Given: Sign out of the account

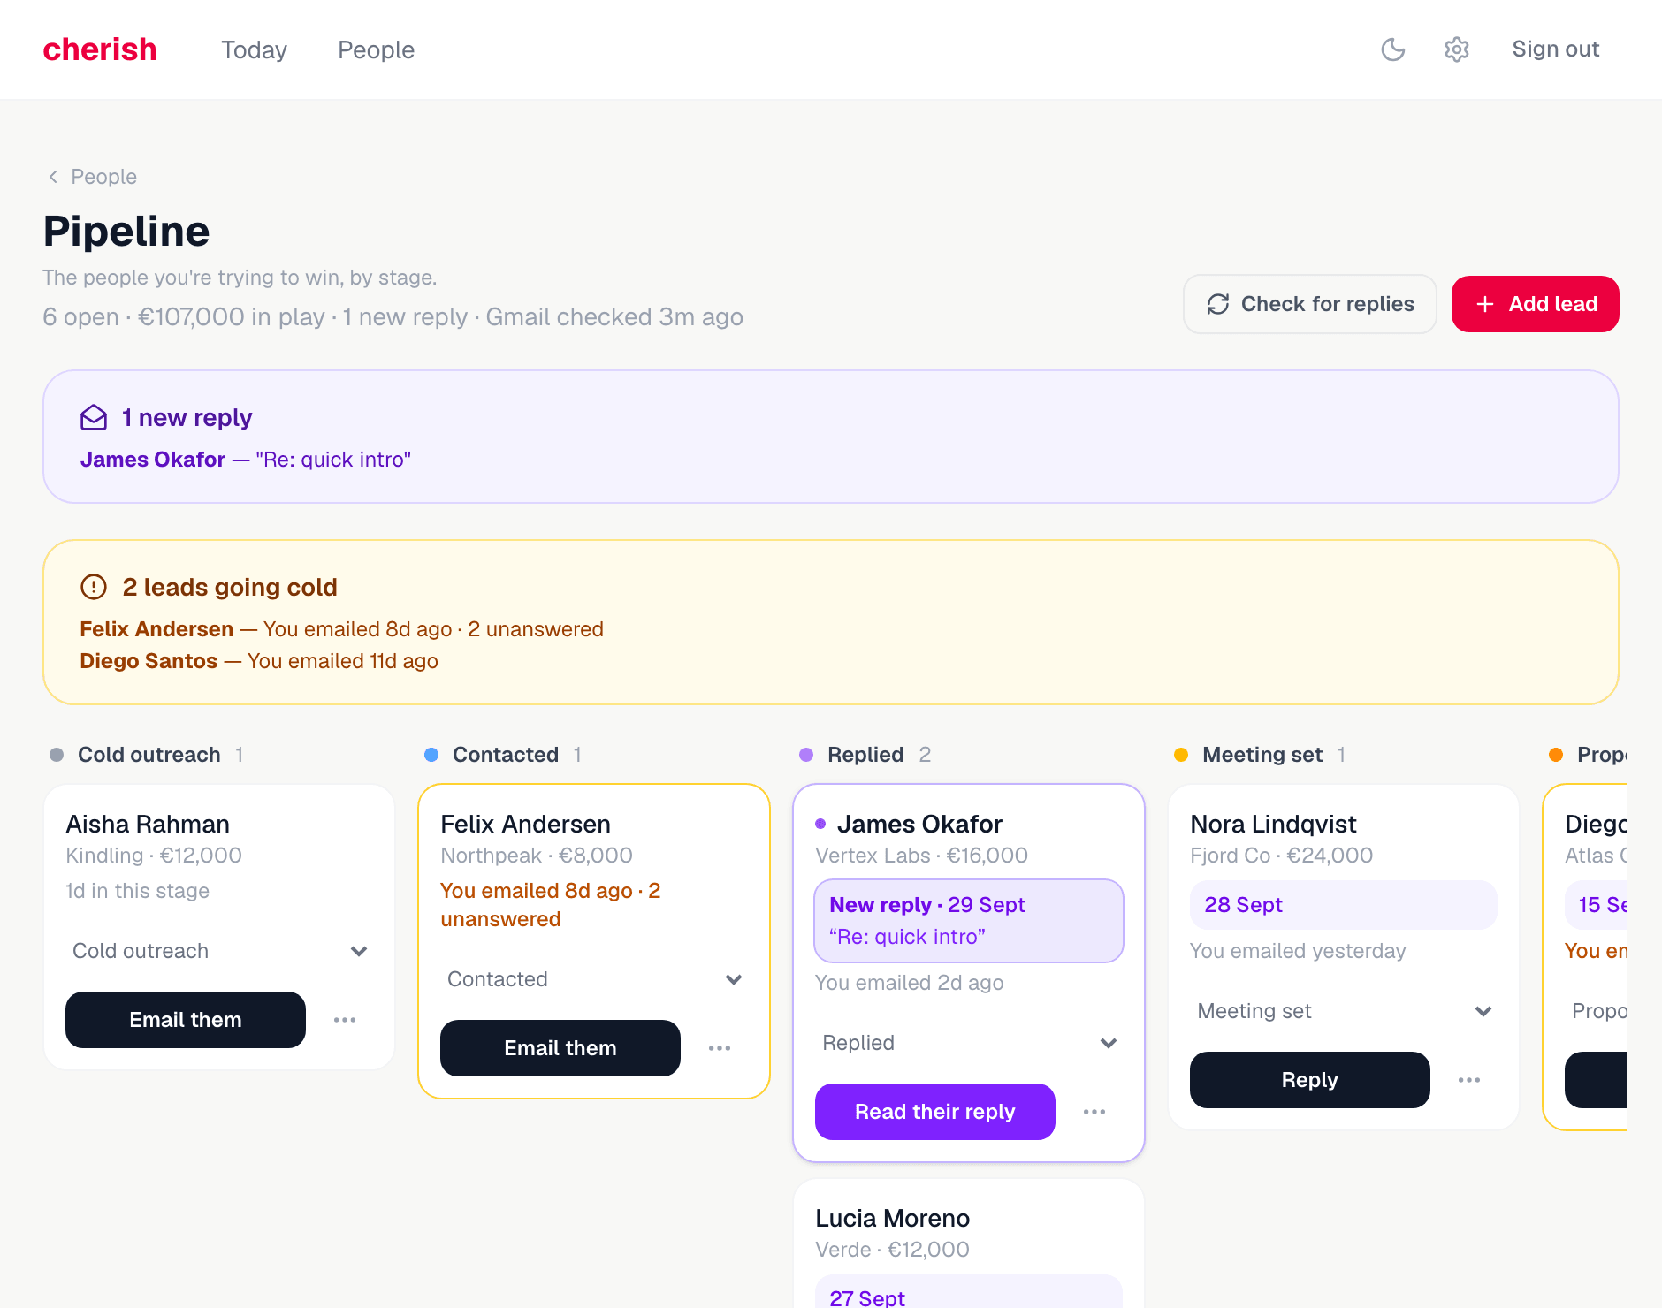Looking at the screenshot, I should [1555, 49].
